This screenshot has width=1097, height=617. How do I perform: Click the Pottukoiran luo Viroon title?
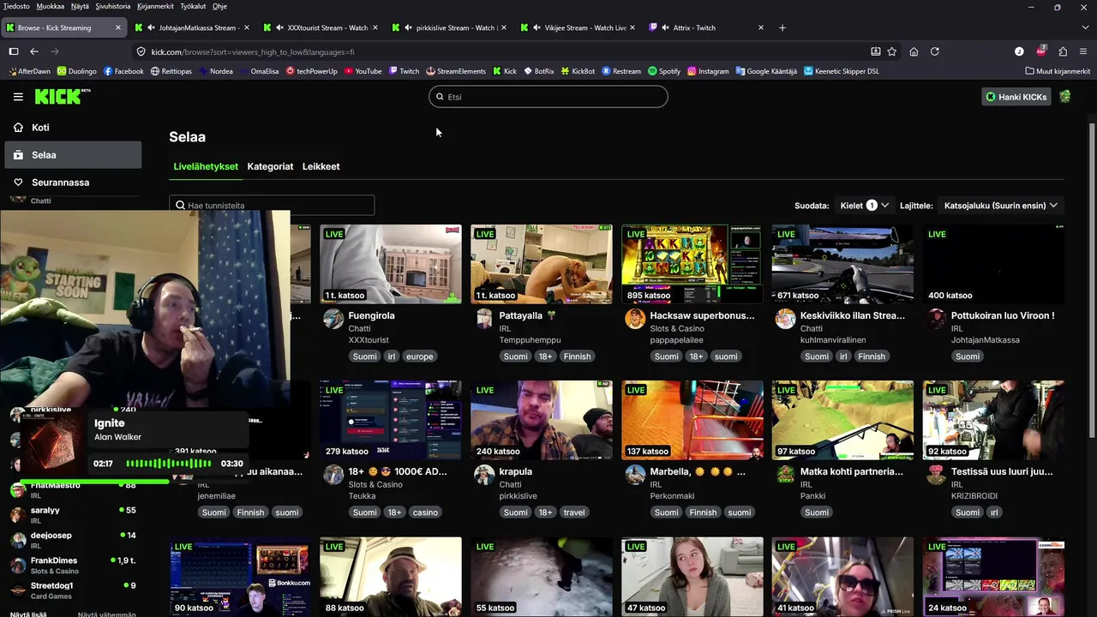[1003, 315]
